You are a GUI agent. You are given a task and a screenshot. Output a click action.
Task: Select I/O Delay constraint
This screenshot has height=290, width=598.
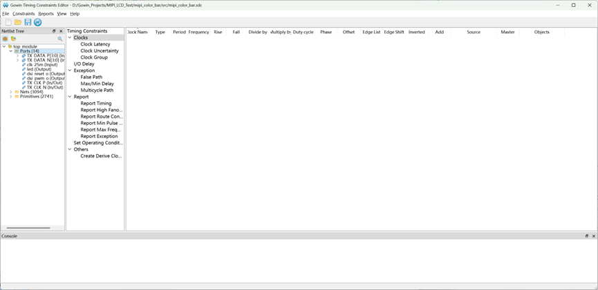point(84,64)
